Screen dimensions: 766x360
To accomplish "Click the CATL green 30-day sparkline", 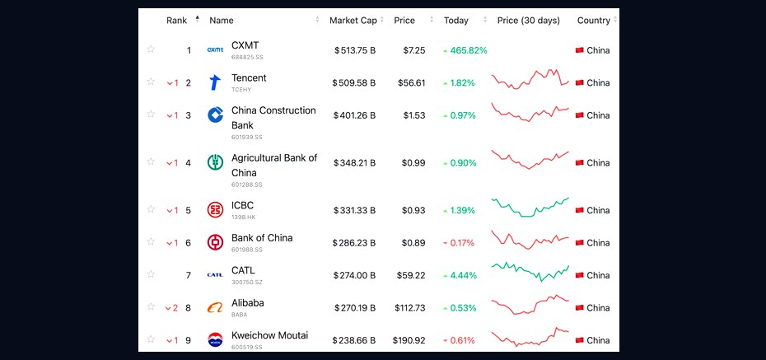I will [530, 272].
